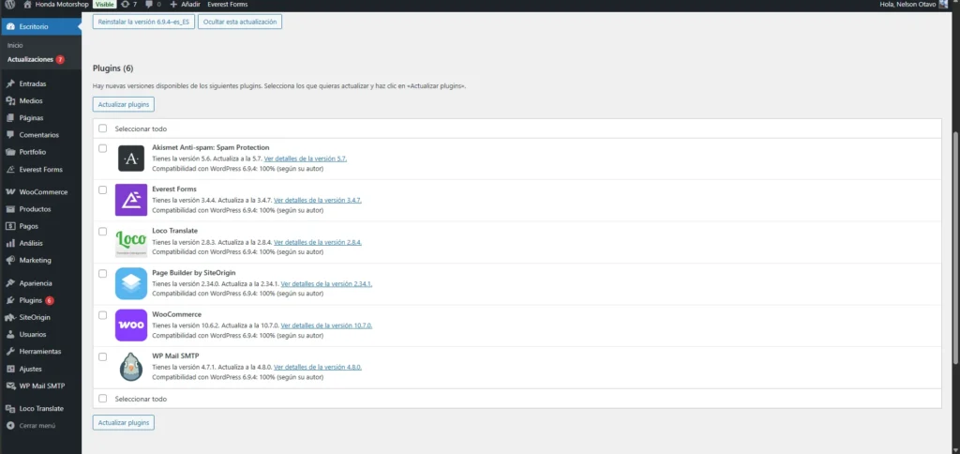Click the Everest Forms purple logo thumbnail
The width and height of the screenshot is (960, 454).
(x=131, y=201)
